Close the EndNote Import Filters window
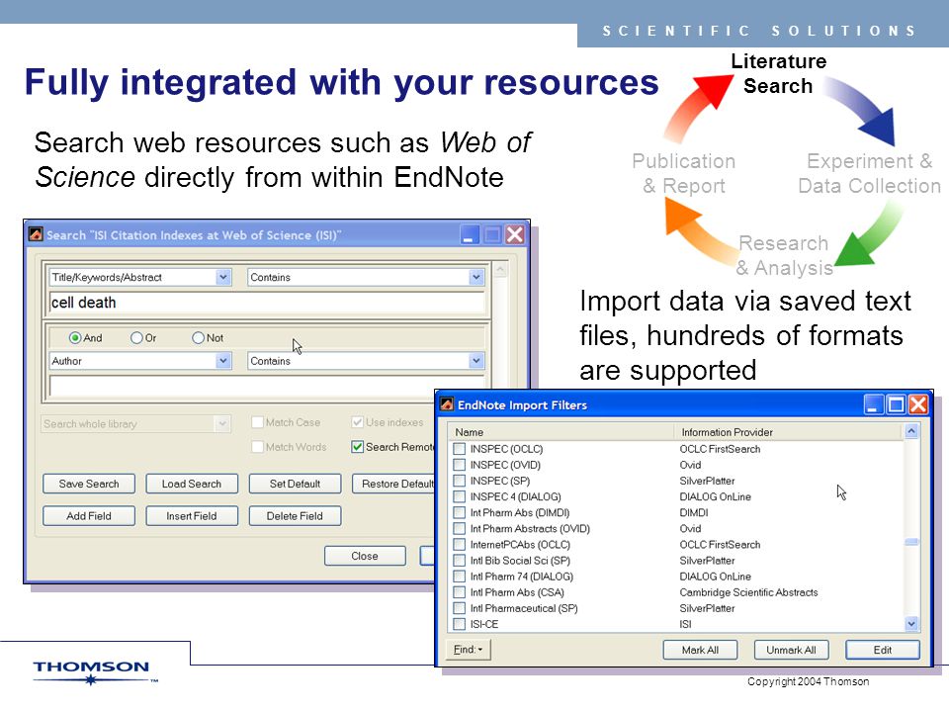Image resolution: width=949 pixels, height=712 pixels. click(918, 404)
